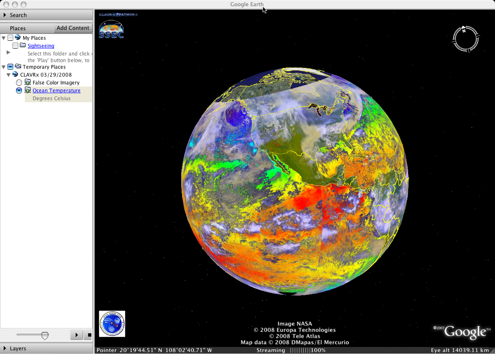This screenshot has width=495, height=354.
Task: Click the '© 2008 Tele Atlas' text
Action: click(x=294, y=336)
